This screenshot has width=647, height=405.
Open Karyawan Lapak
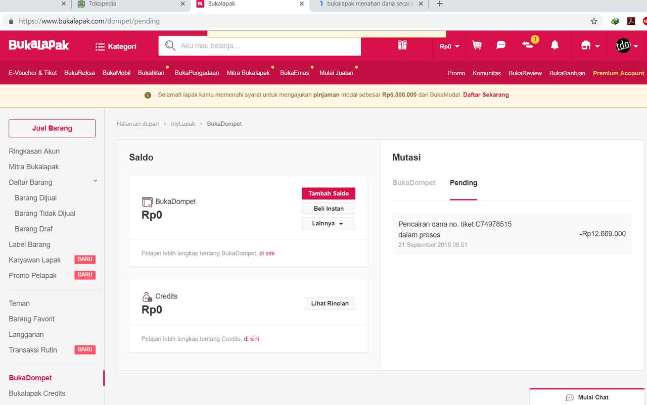click(x=34, y=260)
